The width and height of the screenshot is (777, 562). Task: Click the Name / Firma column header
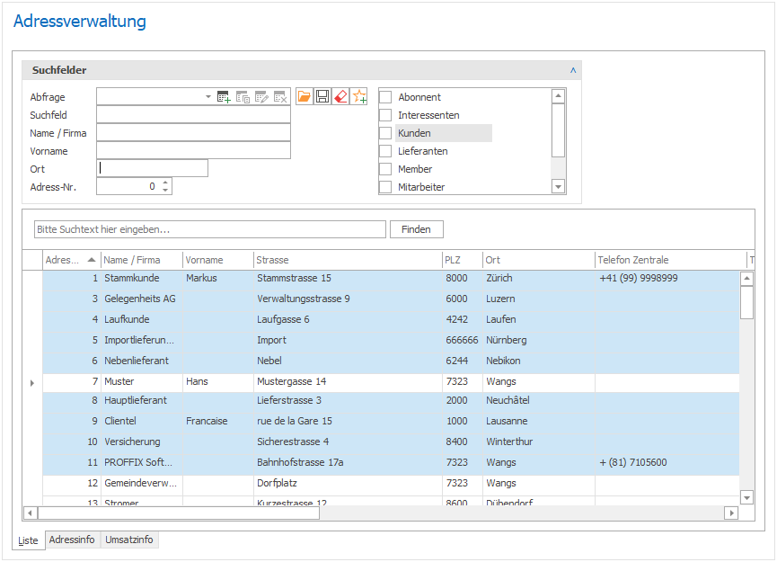pos(142,260)
